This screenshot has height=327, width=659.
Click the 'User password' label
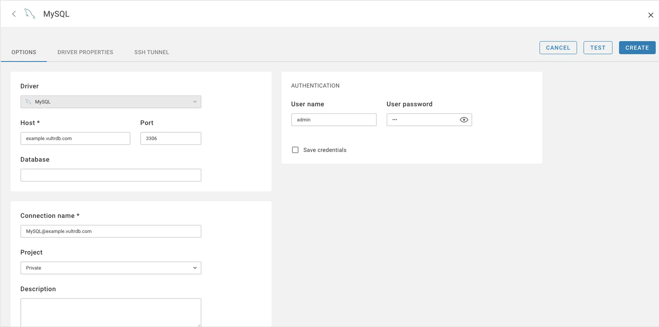point(409,104)
